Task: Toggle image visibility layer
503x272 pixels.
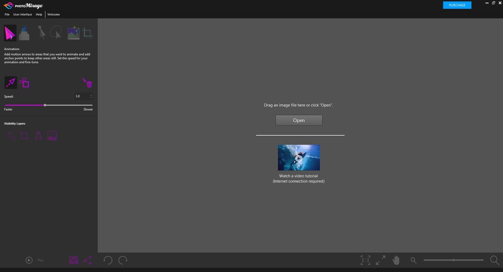Action: pos(52,135)
